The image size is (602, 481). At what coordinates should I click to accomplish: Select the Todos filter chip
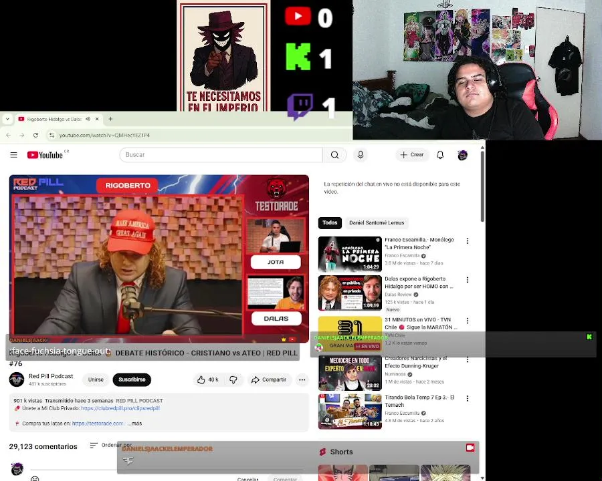tap(330, 223)
